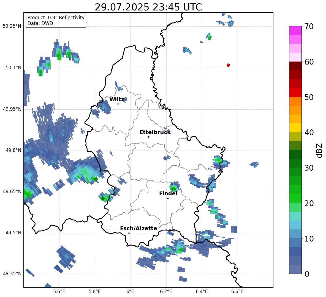This screenshot has height=297, width=326.
Task: Click the 6.4°E longitude label
Action: click(202, 292)
